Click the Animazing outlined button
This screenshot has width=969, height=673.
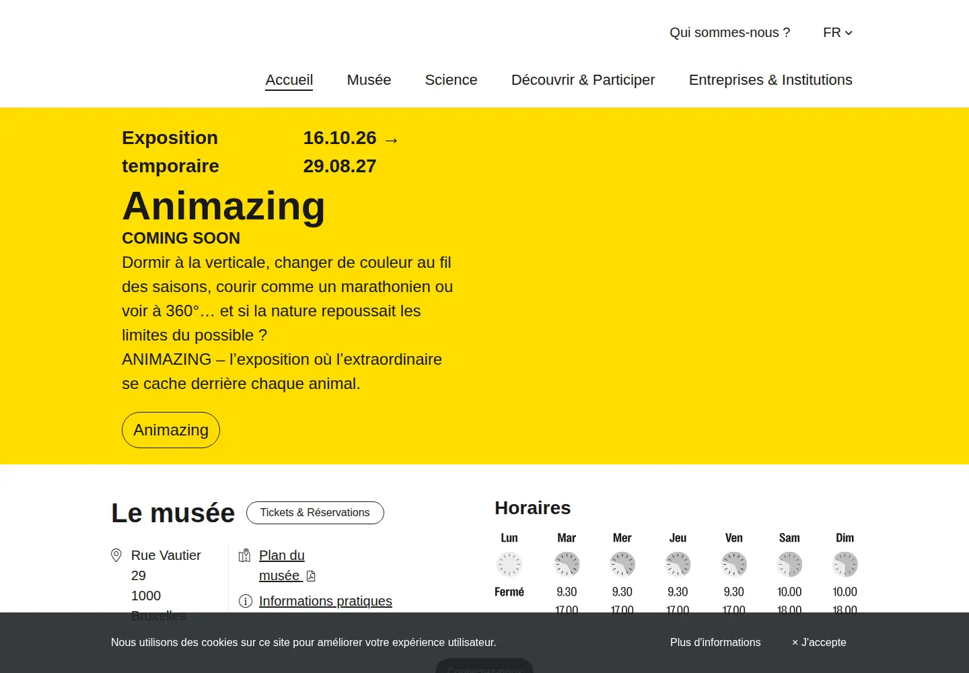171,430
